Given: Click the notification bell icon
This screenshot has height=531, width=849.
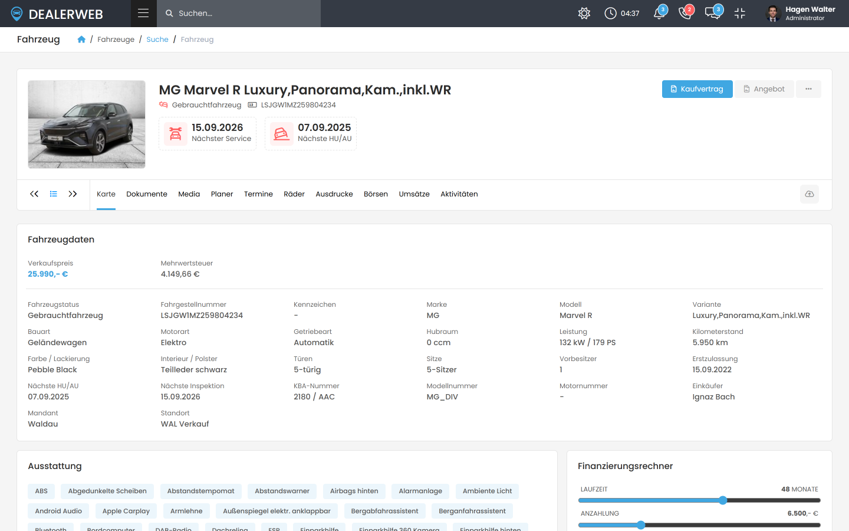Looking at the screenshot, I should coord(659,14).
